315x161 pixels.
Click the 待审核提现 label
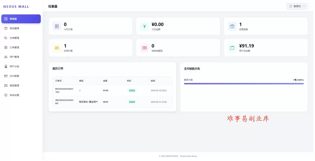(157, 51)
